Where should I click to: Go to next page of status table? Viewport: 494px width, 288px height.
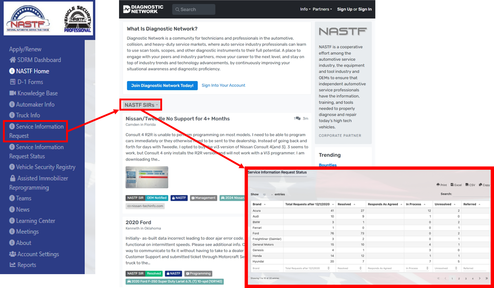[479, 279]
